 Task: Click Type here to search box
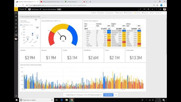pyautogui.click(x=36, y=100)
